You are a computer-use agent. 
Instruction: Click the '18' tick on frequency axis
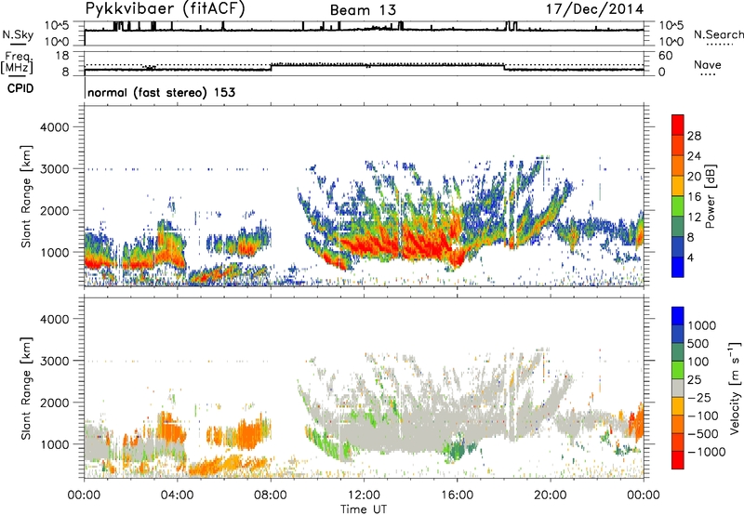62,56
